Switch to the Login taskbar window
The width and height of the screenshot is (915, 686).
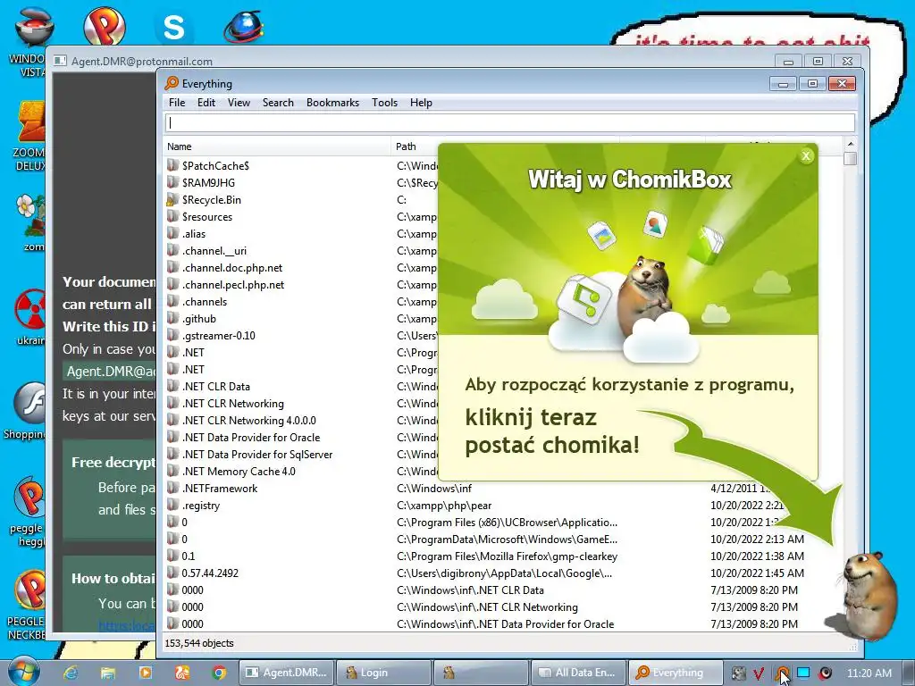click(384, 673)
